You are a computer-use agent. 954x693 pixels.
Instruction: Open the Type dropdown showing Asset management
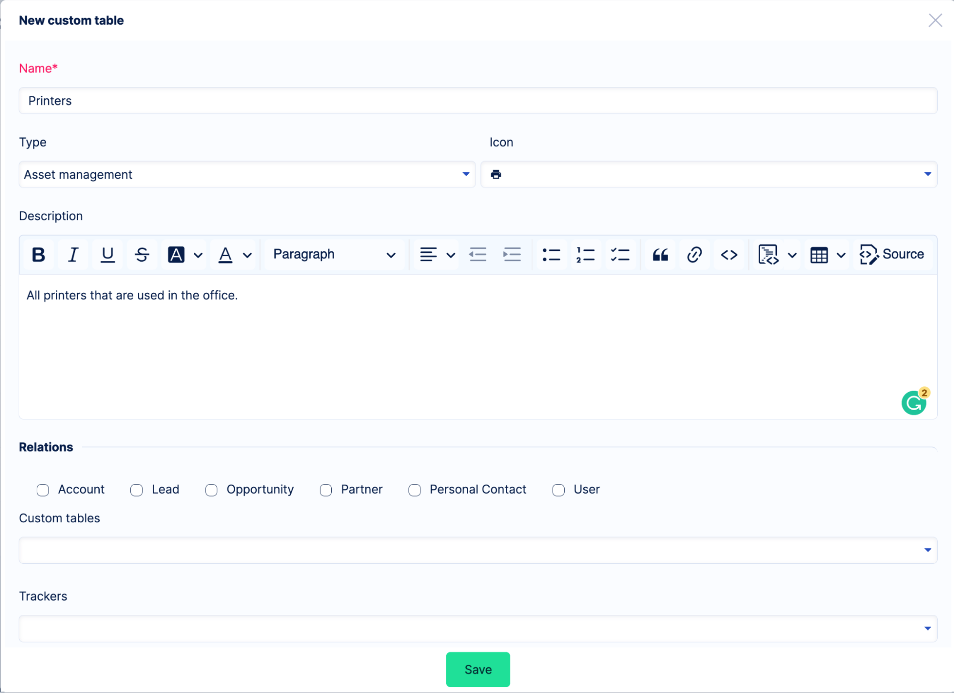point(247,175)
